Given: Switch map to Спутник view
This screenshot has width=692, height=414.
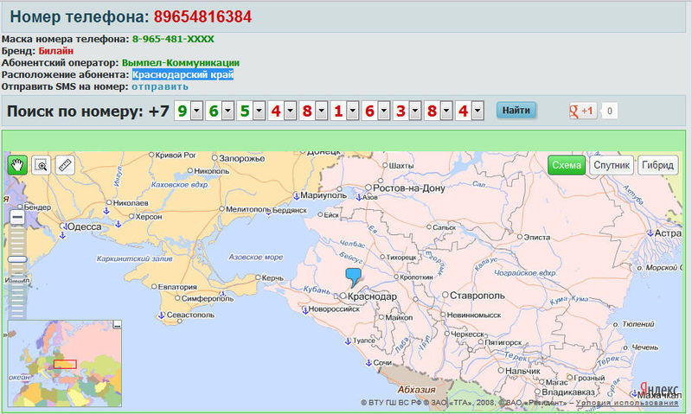Looking at the screenshot, I should (x=612, y=165).
